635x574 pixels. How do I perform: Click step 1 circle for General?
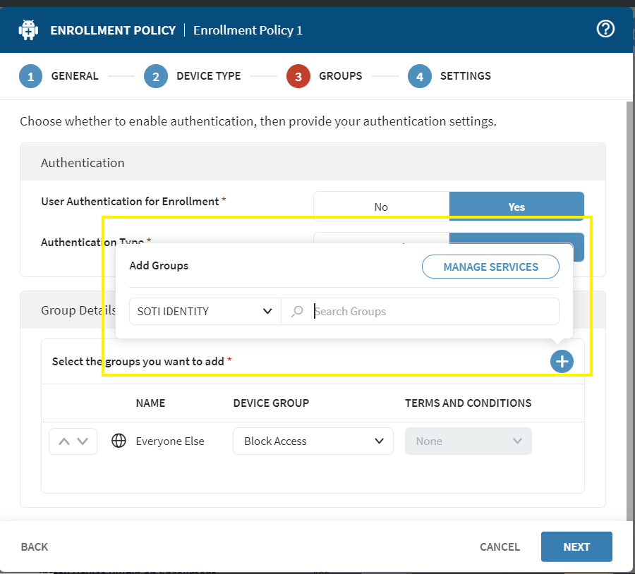30,76
